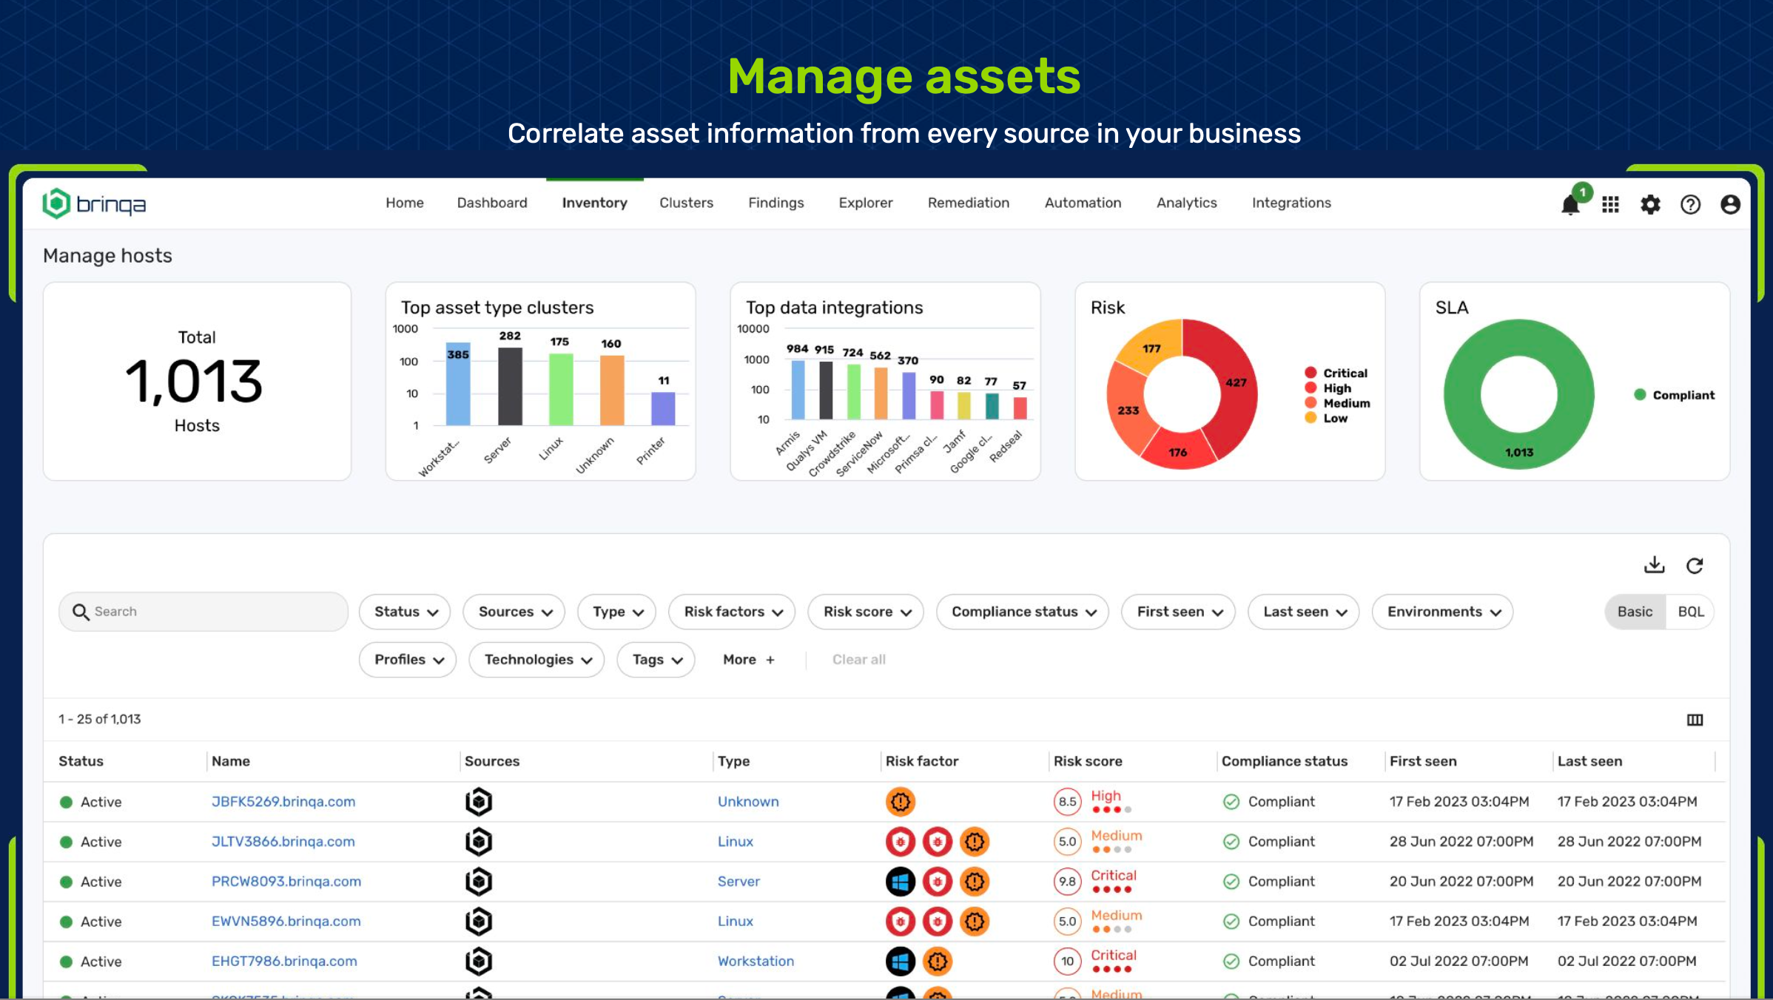The height and width of the screenshot is (1000, 1773).
Task: Expand the Status filter dropdown
Action: (x=406, y=612)
